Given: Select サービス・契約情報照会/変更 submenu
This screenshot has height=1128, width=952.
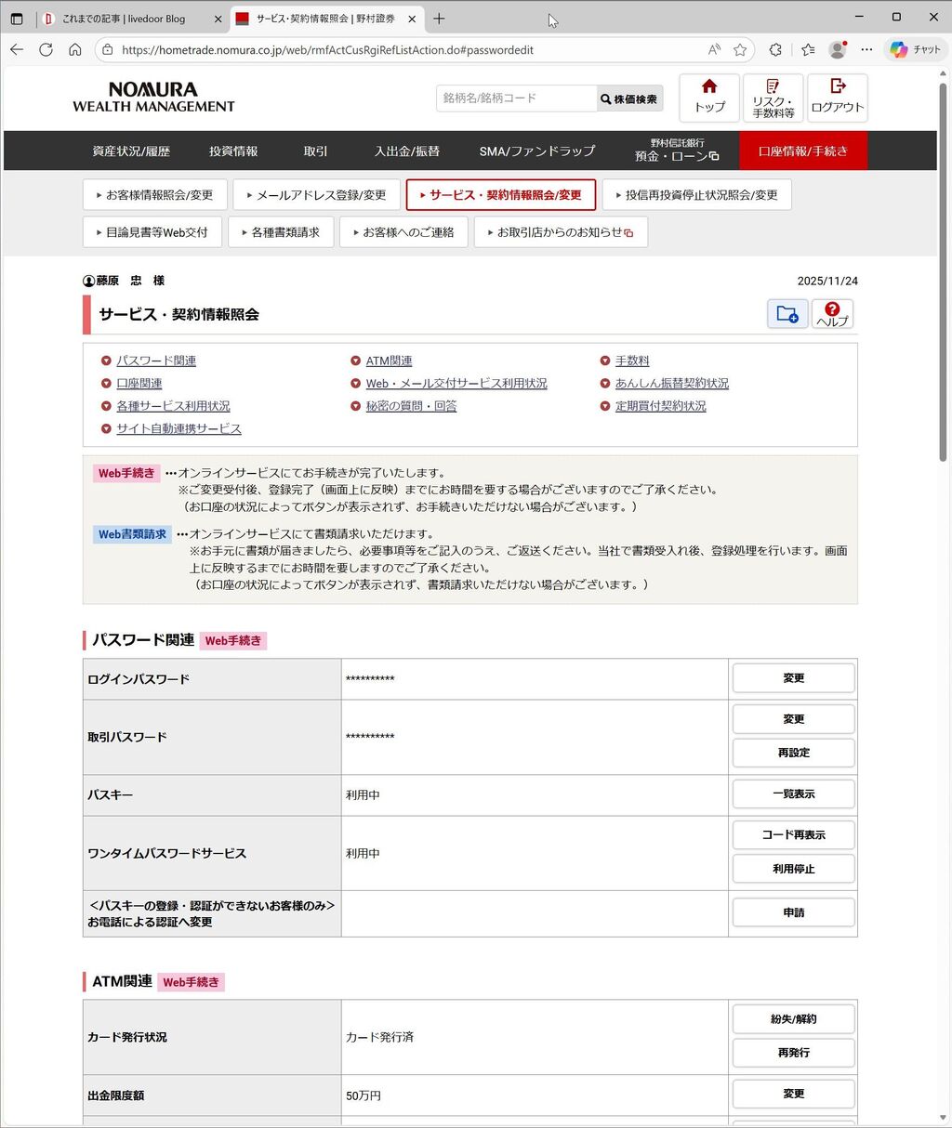Looking at the screenshot, I should pyautogui.click(x=500, y=195).
